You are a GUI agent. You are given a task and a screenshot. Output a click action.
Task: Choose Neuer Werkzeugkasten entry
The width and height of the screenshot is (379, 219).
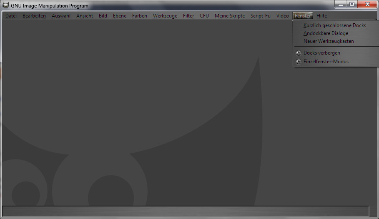coord(336,41)
